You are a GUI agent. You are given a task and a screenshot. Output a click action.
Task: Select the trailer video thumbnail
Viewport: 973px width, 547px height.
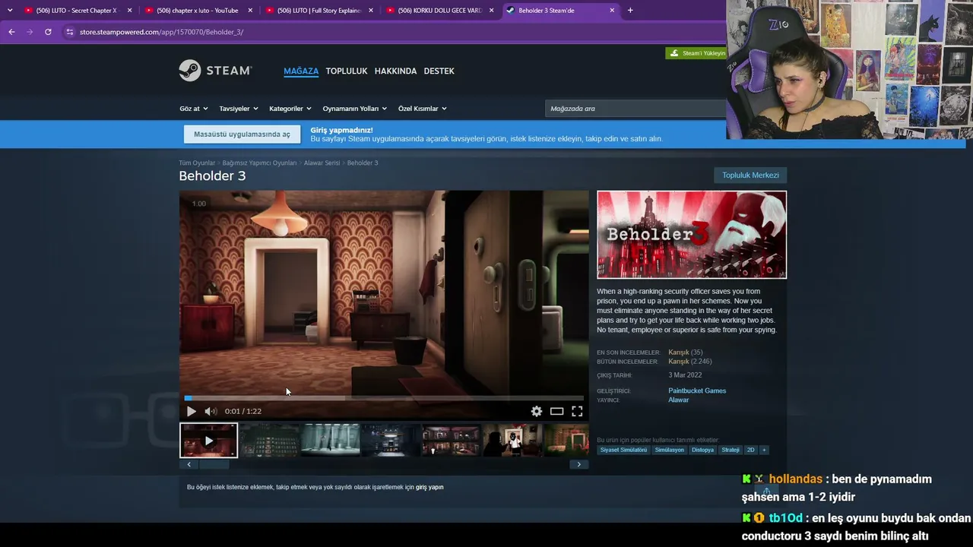(209, 441)
